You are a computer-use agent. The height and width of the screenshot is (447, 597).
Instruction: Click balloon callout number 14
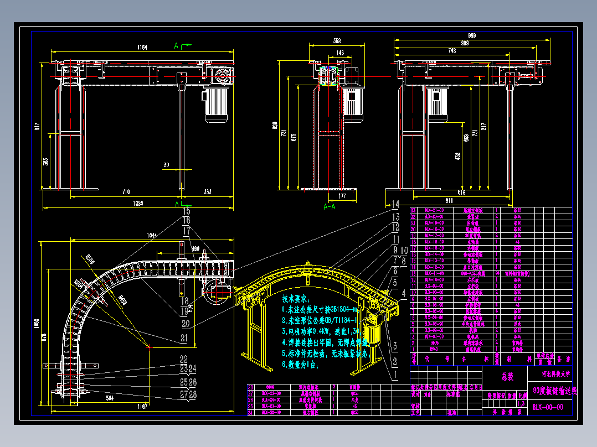[395, 204]
